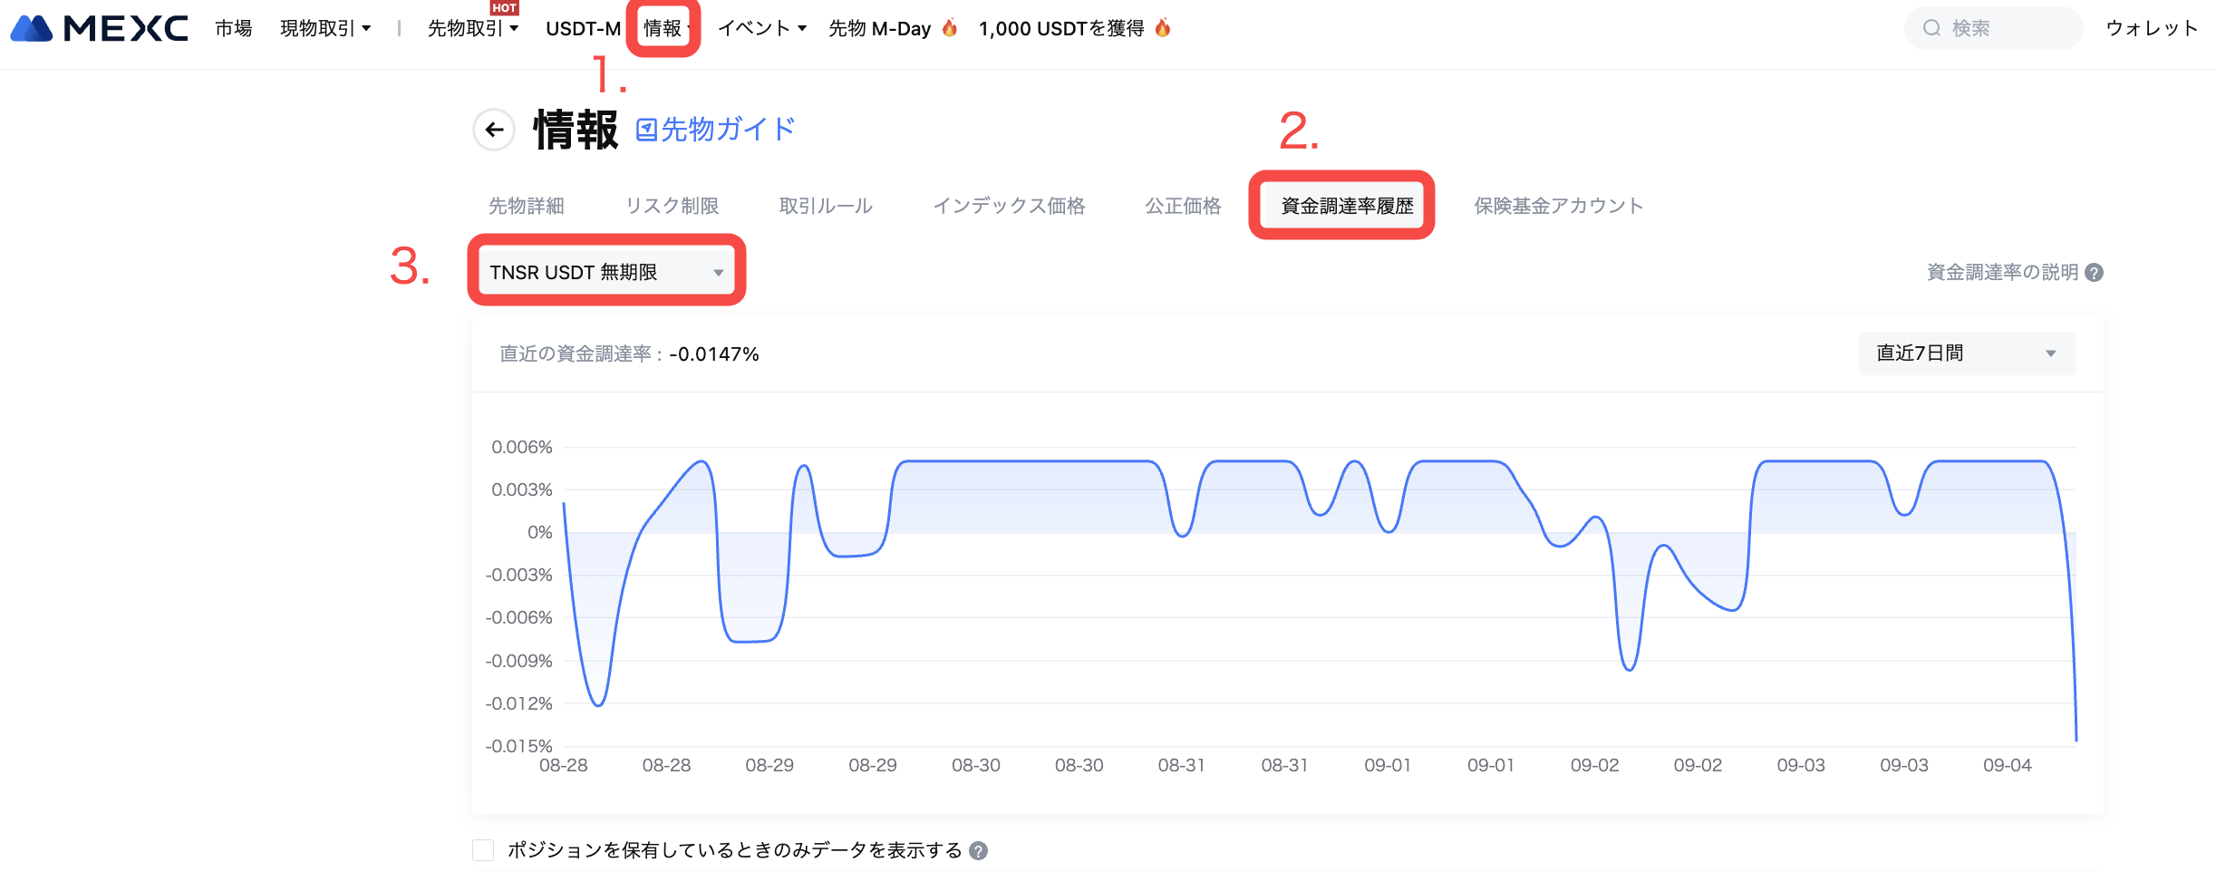
Task: Switch to the リスク制限 tab
Action: 672,206
